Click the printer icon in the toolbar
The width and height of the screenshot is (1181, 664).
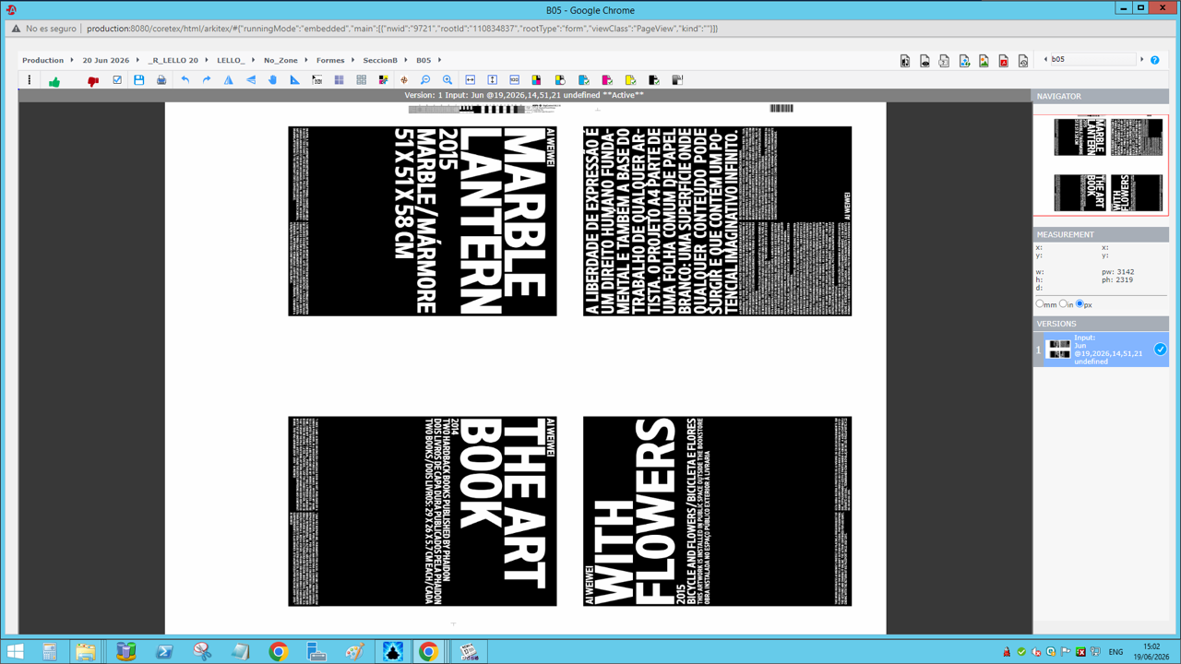click(161, 80)
